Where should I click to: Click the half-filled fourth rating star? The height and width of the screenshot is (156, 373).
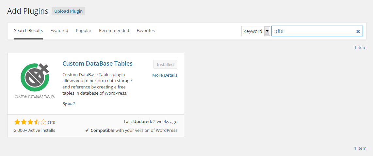tap(37, 122)
